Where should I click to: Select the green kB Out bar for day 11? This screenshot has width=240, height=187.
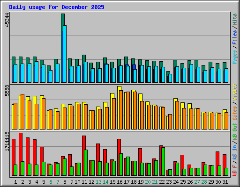[86, 163]
